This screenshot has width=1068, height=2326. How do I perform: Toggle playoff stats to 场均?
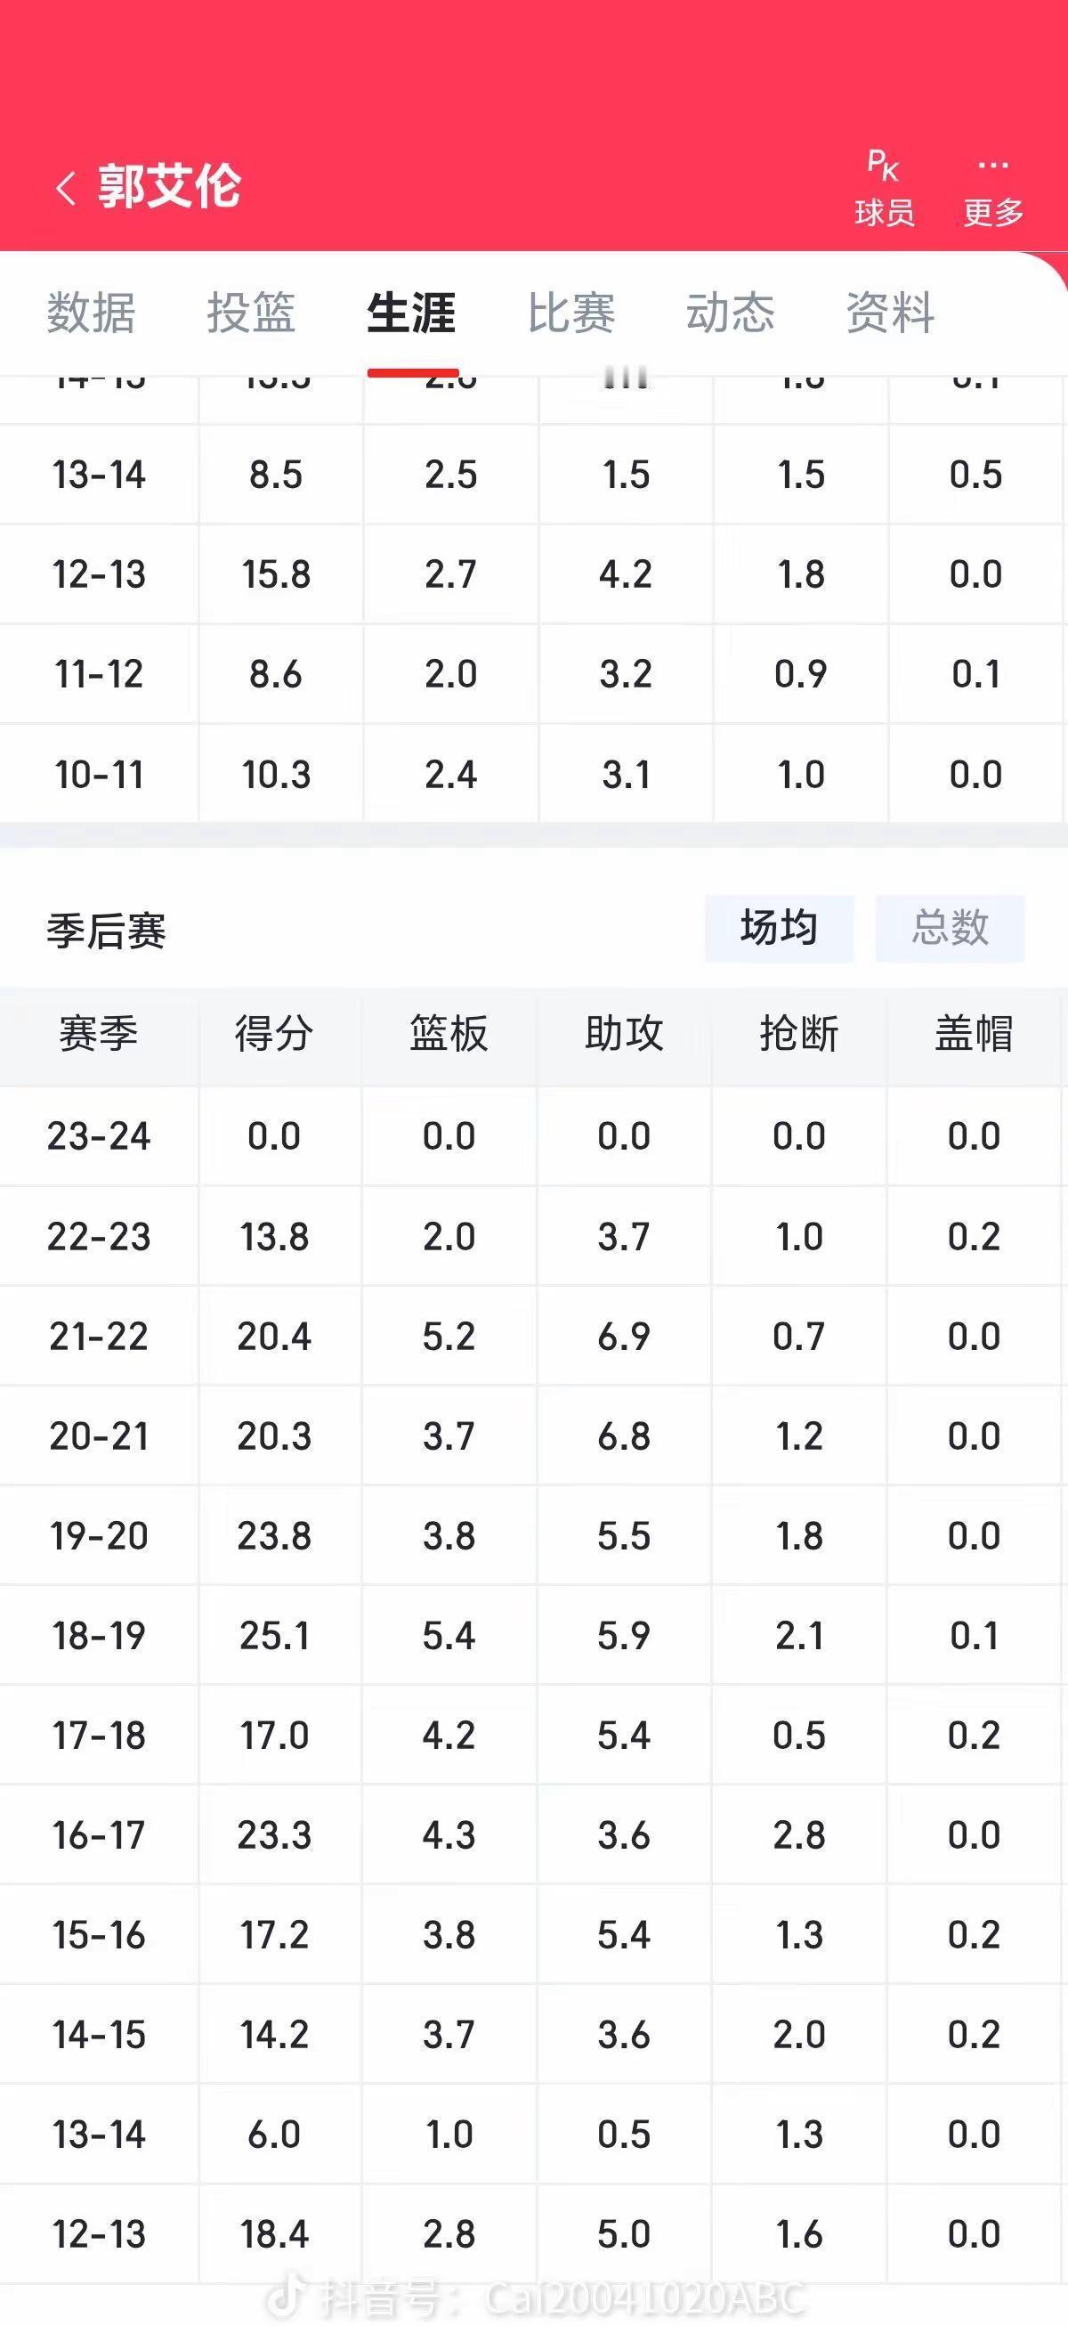pyautogui.click(x=779, y=928)
